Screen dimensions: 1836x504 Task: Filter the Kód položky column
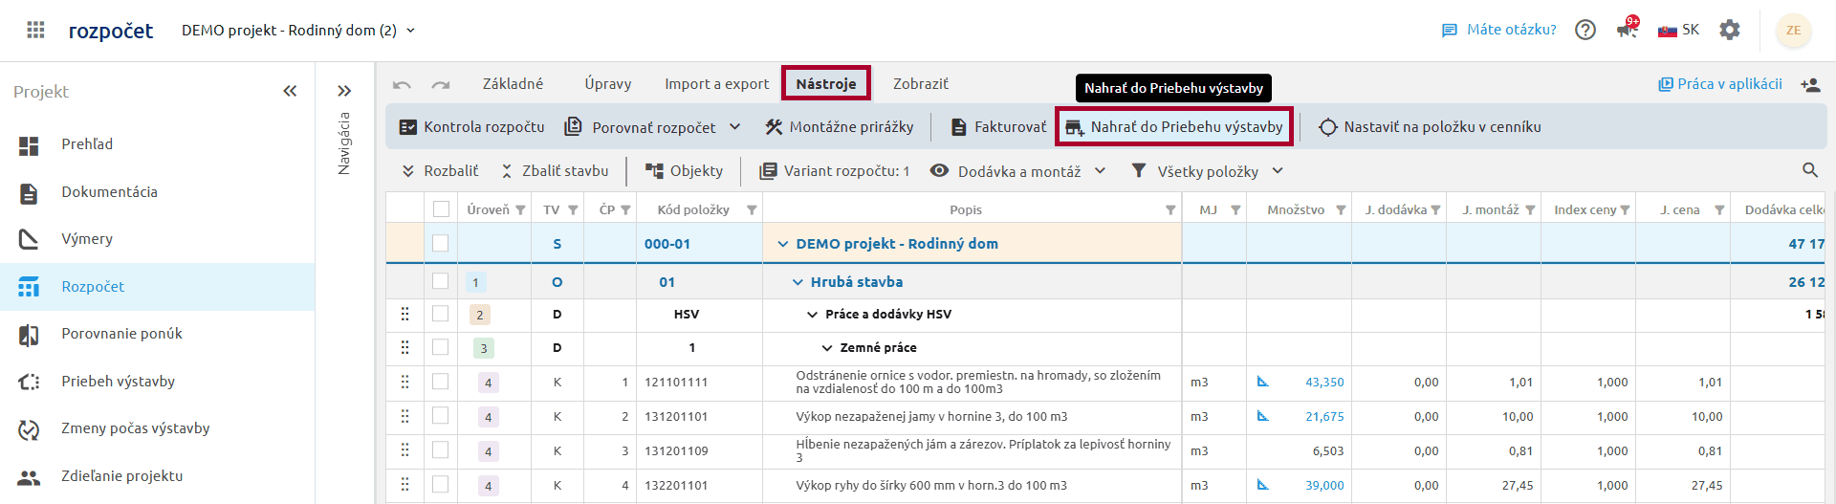[752, 210]
